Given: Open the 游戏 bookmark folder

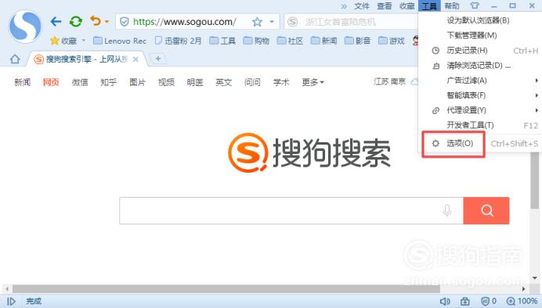Looking at the screenshot, I should (x=392, y=41).
